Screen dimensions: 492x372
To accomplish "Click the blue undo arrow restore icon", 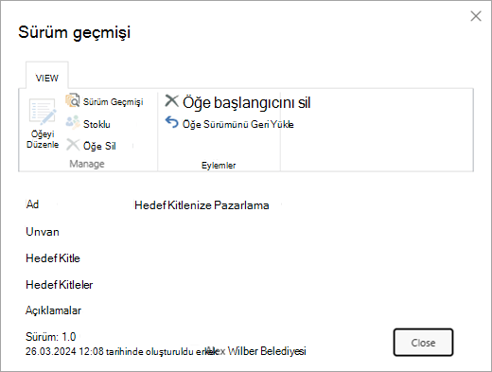I will (x=172, y=122).
